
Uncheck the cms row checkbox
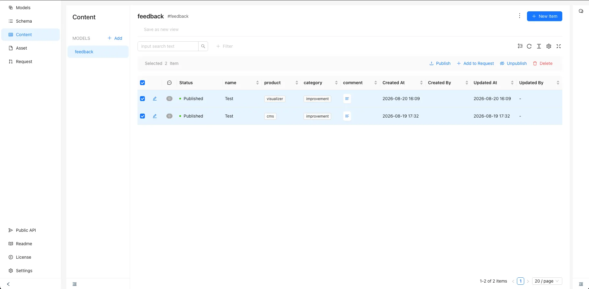(x=142, y=116)
